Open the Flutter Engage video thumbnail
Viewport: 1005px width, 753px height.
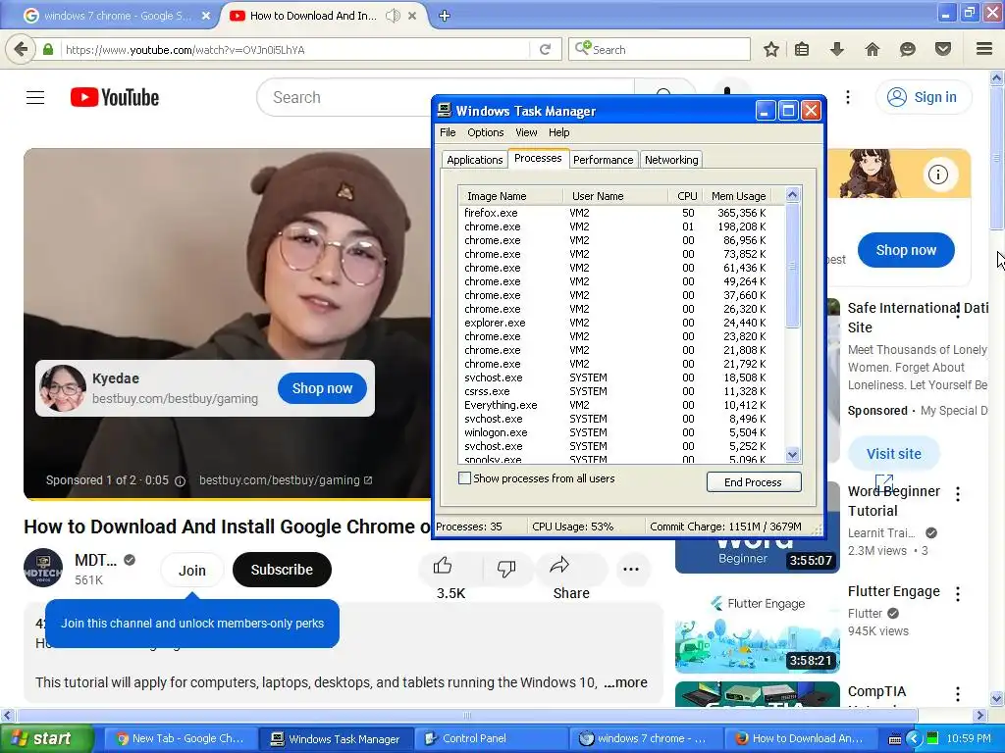[757, 631]
